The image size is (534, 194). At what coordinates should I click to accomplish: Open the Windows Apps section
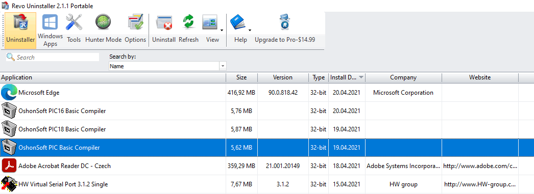[50, 31]
